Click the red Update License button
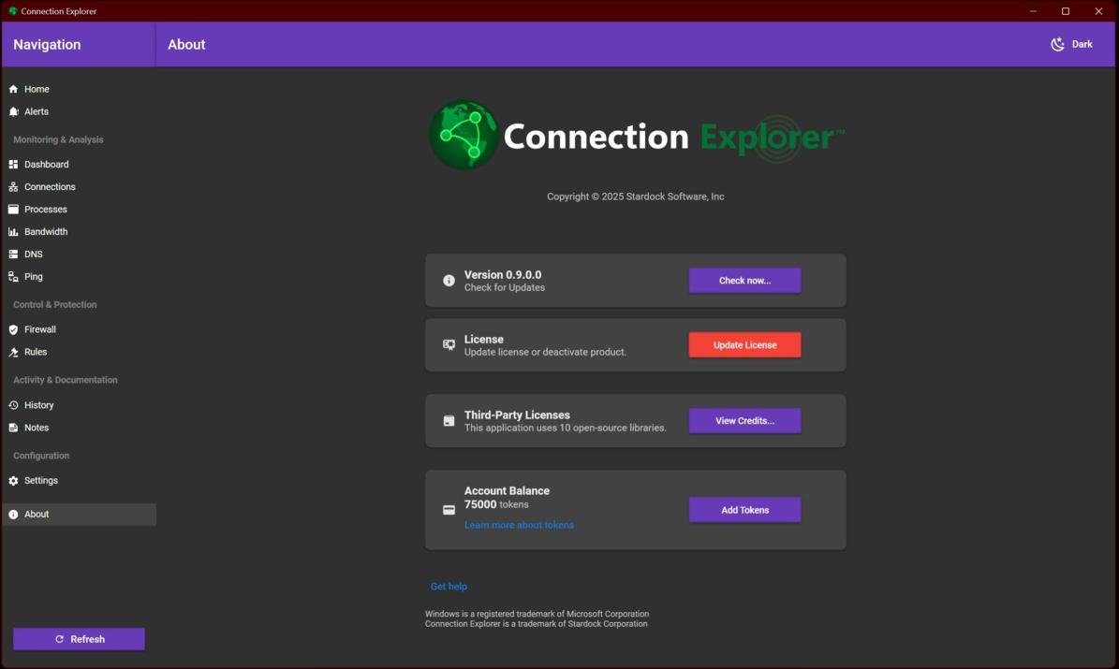 [744, 345]
